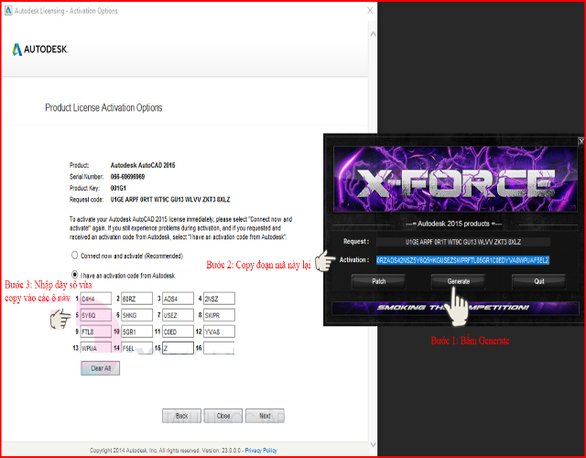Image resolution: width=586 pixels, height=458 pixels.
Task: Click activation code field number 13
Action: [95, 348]
